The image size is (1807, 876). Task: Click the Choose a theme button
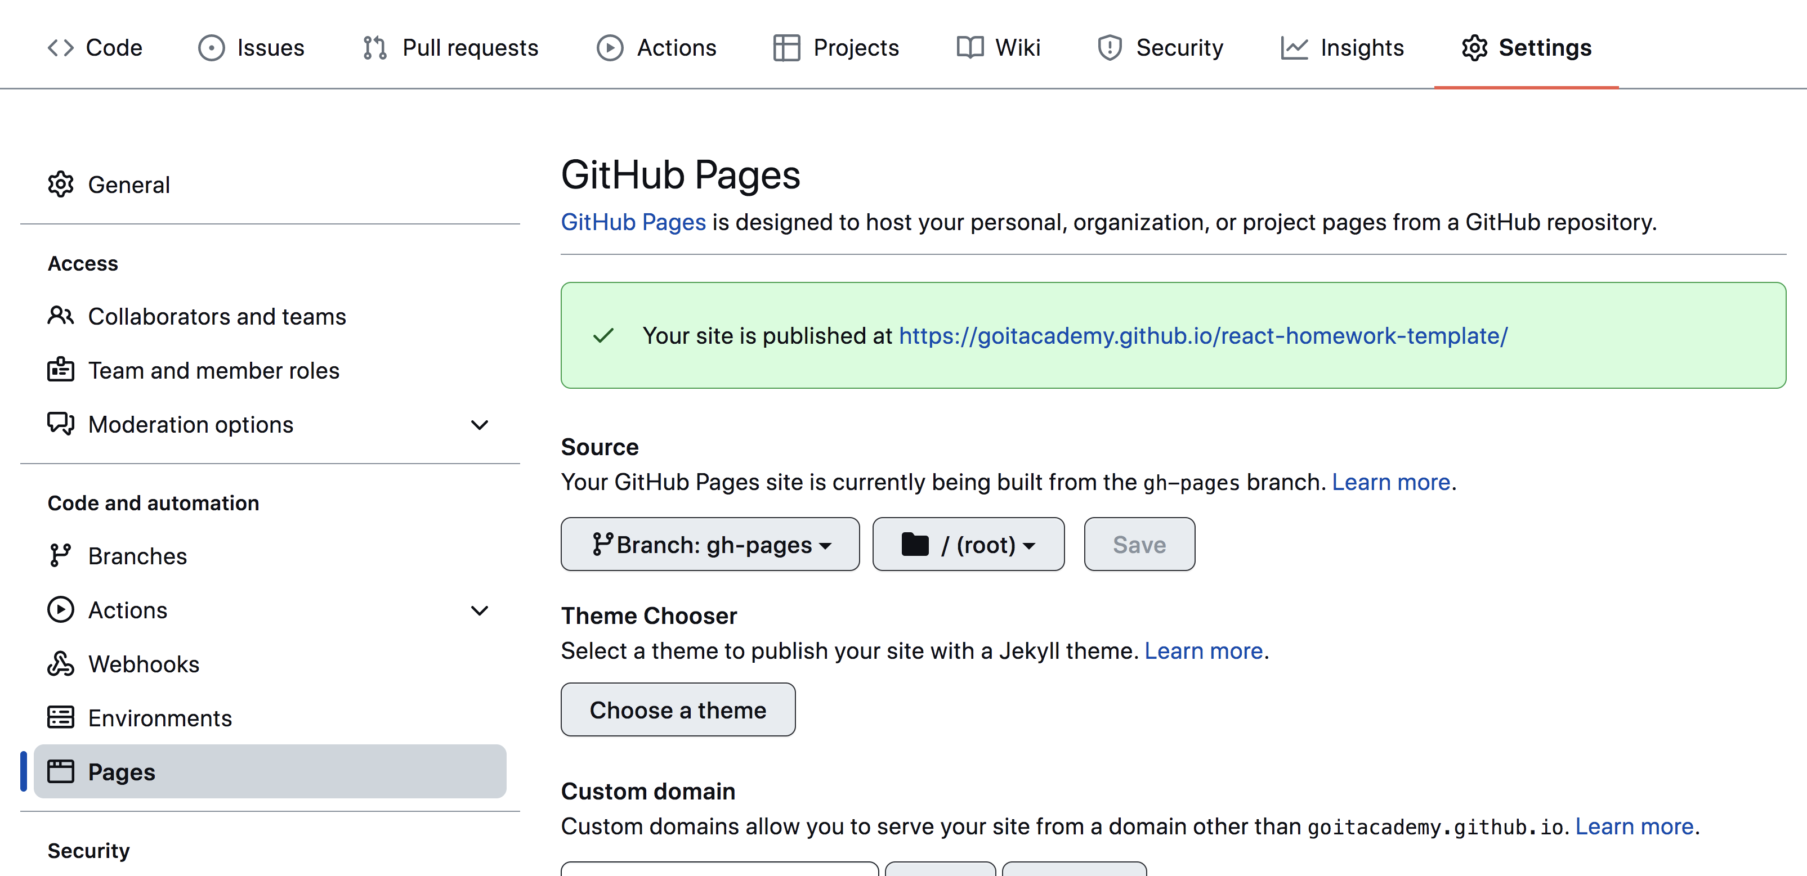click(x=678, y=710)
